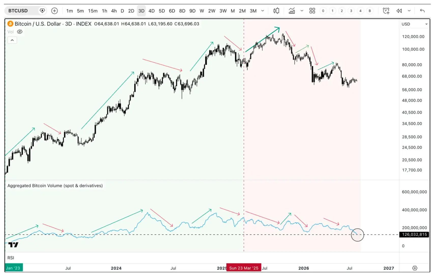Switch to the 4h timeframe
The width and height of the screenshot is (435, 275).
click(114, 11)
